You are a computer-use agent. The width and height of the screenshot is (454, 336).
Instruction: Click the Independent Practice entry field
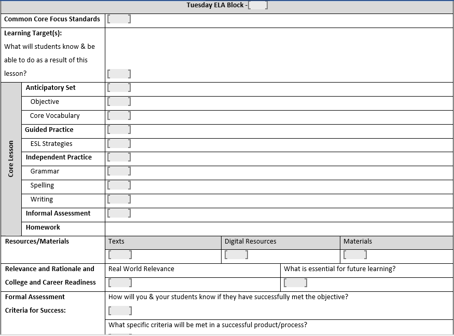pos(119,157)
